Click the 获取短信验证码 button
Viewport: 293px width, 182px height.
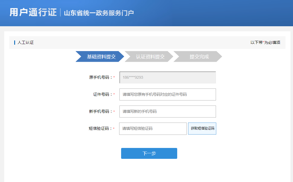(x=202, y=128)
